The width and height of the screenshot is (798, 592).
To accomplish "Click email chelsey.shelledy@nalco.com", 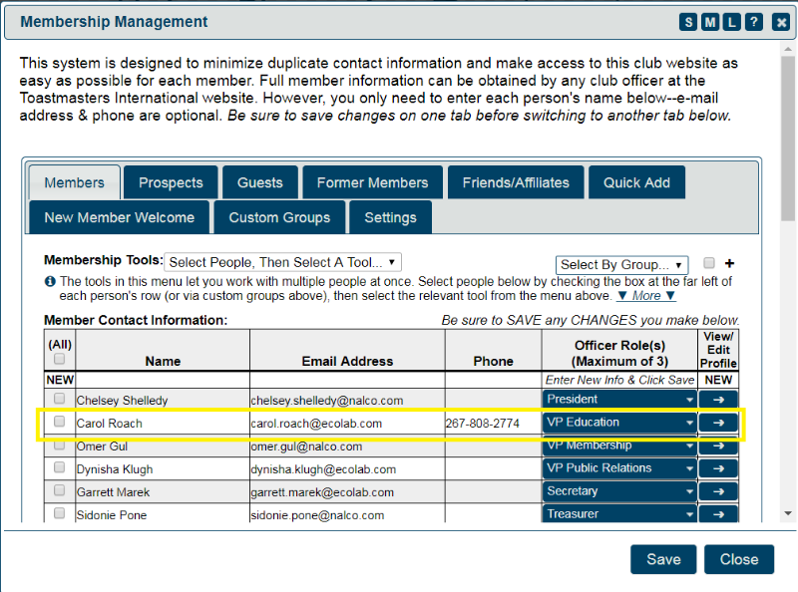I will pos(327,401).
